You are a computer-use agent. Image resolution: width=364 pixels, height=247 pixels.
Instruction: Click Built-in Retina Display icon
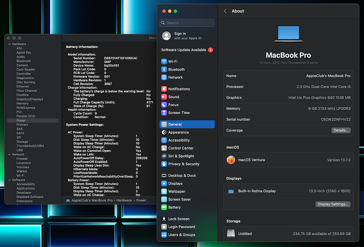click(231, 191)
